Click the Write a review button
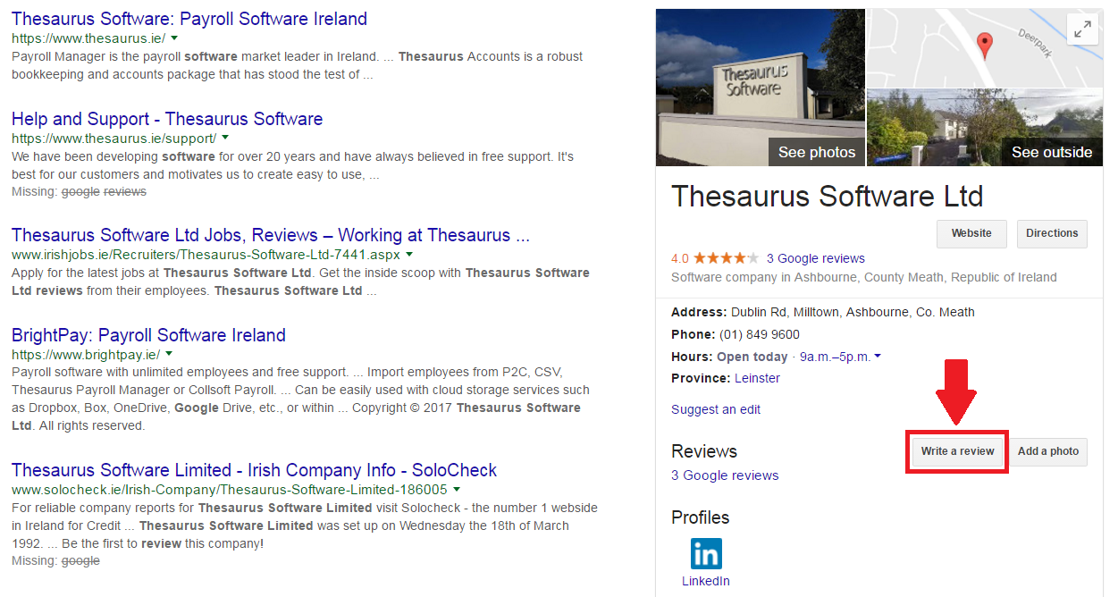Image resolution: width=1118 pixels, height=597 pixels. click(957, 451)
